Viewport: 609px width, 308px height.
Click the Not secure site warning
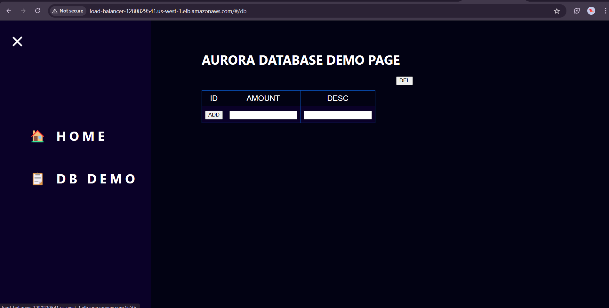pyautogui.click(x=68, y=11)
